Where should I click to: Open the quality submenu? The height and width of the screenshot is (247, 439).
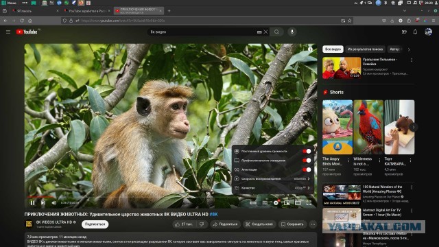pos(272,188)
